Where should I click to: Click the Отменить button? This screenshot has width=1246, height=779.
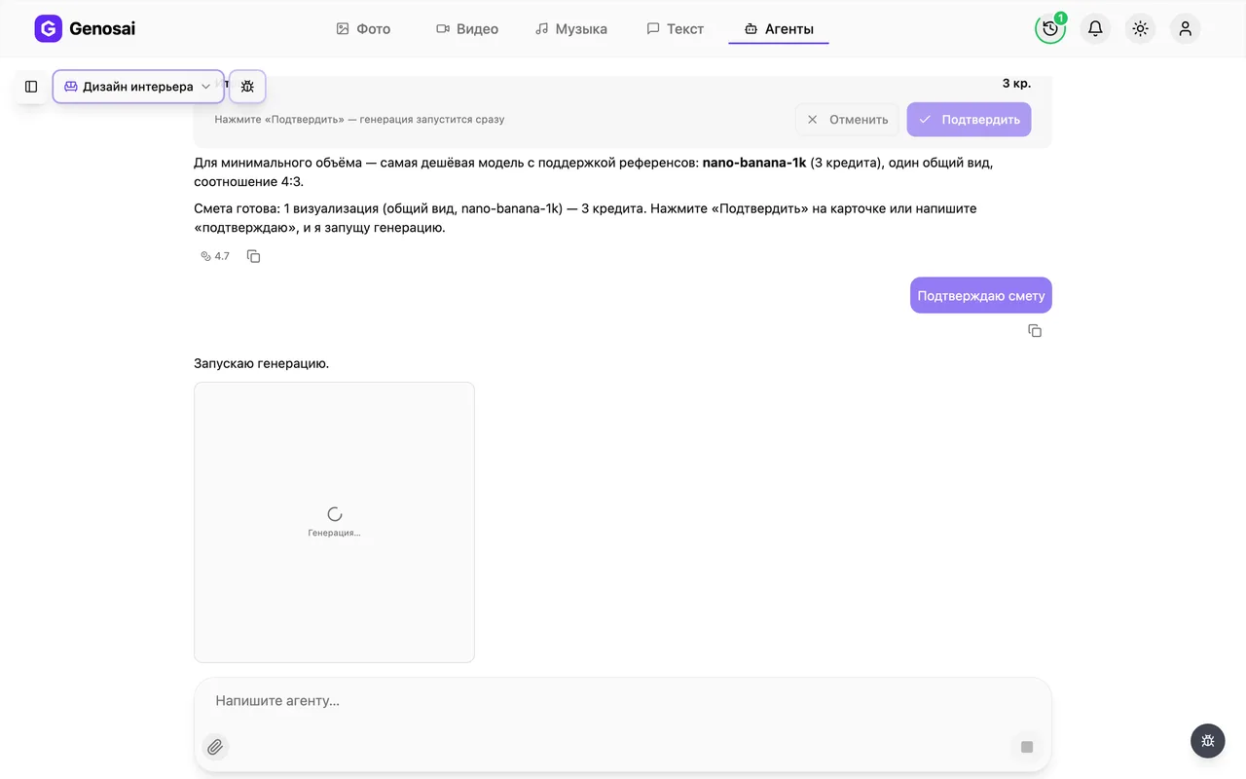(x=847, y=120)
